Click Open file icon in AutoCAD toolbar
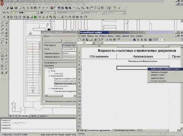The height and width of the screenshot is (136, 183). coord(8,8)
